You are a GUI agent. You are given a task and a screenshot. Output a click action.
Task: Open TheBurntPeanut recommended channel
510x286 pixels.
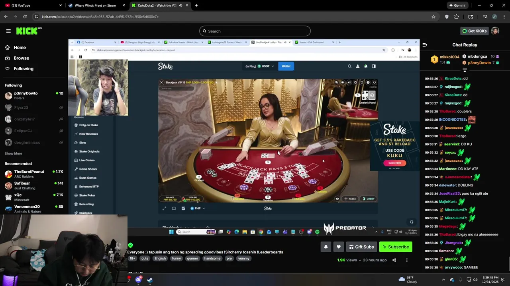tap(34, 174)
